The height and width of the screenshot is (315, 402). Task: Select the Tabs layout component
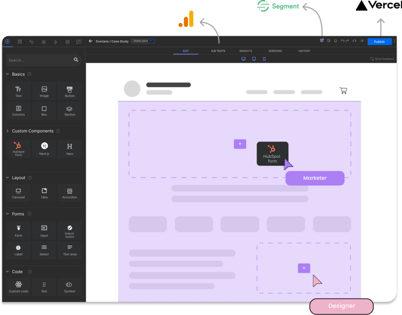tap(44, 193)
